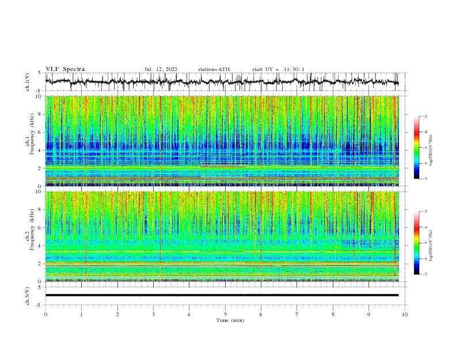Click the time axis tick label '7'

(x=297, y=314)
